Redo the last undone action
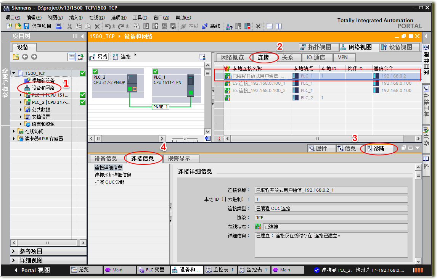This screenshot has width=437, height=279. coord(121,26)
